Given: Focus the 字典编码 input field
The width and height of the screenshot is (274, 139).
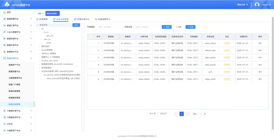Looking at the screenshot, I should tap(109, 27).
